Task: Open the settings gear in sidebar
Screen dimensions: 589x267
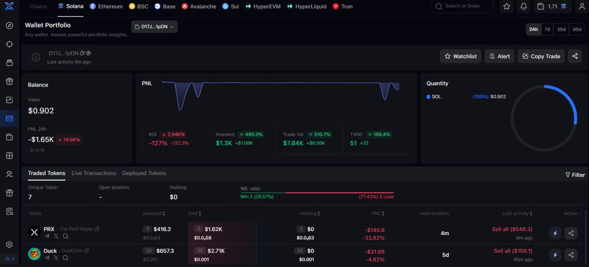Action: pos(9,244)
